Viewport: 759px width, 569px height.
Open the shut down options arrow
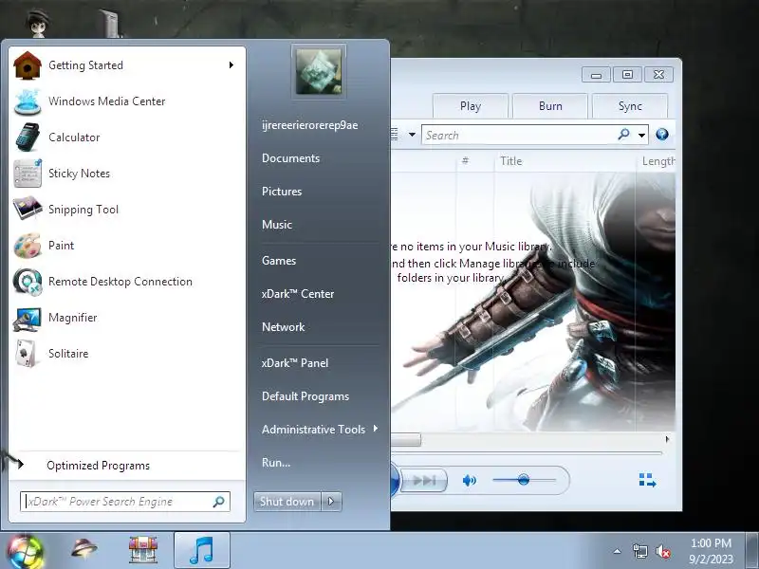point(331,502)
